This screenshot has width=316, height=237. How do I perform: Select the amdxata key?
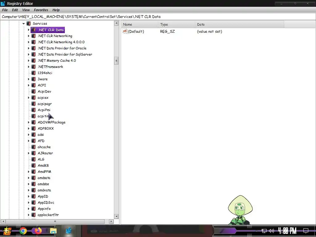tap(44, 190)
